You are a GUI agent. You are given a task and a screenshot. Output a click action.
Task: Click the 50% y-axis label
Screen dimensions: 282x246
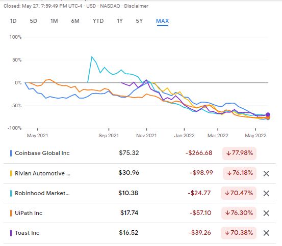(17, 60)
